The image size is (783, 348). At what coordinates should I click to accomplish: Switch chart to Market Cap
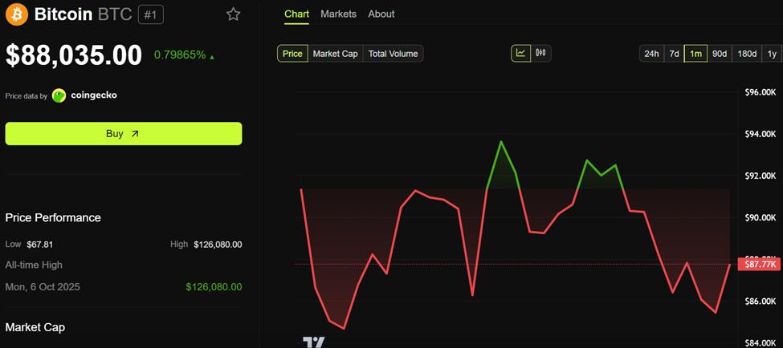coord(335,54)
